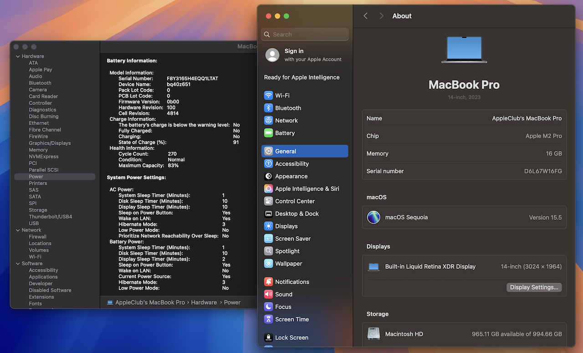Screen dimensions: 583x353
Task: Collapse the Software tree section
Action: (18, 264)
